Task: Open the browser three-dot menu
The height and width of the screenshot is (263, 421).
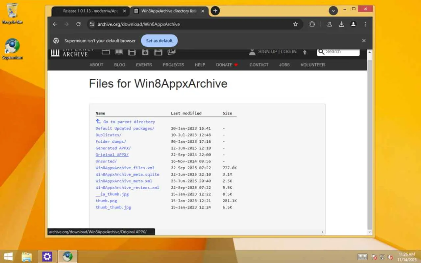Action: [365, 24]
